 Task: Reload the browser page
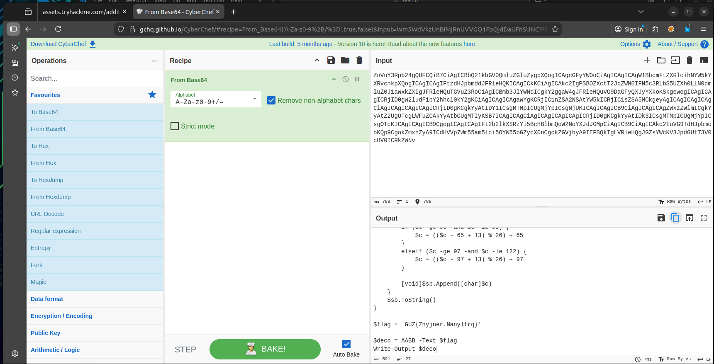58,29
